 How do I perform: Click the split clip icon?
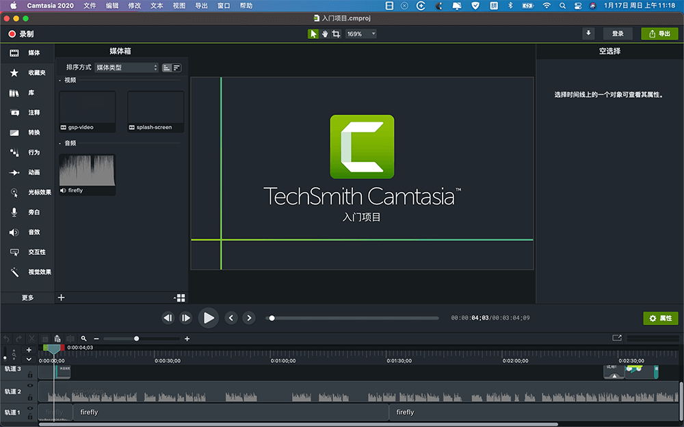click(x=70, y=339)
